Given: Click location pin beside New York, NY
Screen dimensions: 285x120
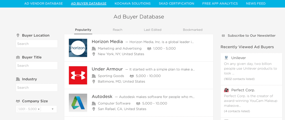Looking at the screenshot, I should click(93, 54).
